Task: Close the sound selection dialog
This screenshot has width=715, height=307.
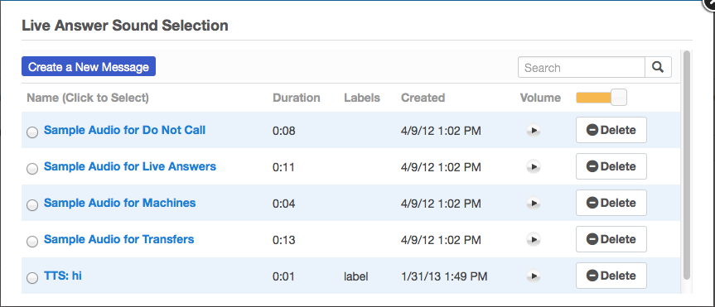Action: pyautogui.click(x=709, y=2)
